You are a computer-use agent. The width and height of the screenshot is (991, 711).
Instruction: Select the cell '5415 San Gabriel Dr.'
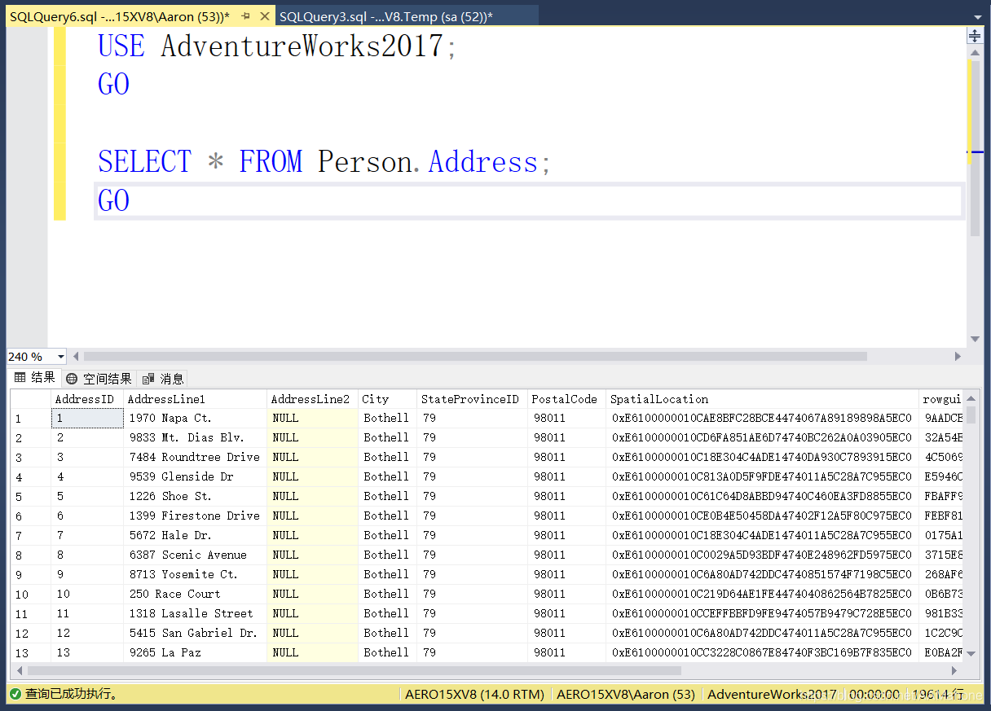tap(195, 633)
